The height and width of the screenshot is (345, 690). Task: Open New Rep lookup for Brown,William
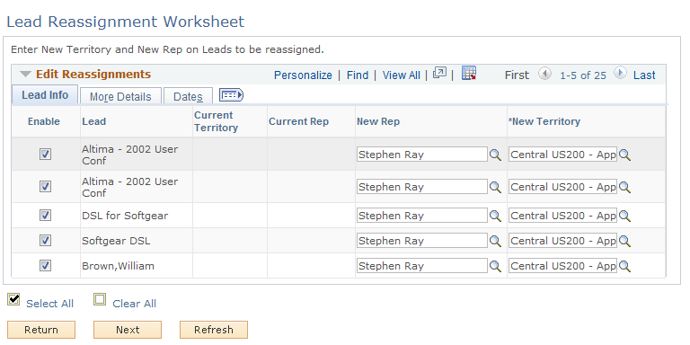(496, 266)
